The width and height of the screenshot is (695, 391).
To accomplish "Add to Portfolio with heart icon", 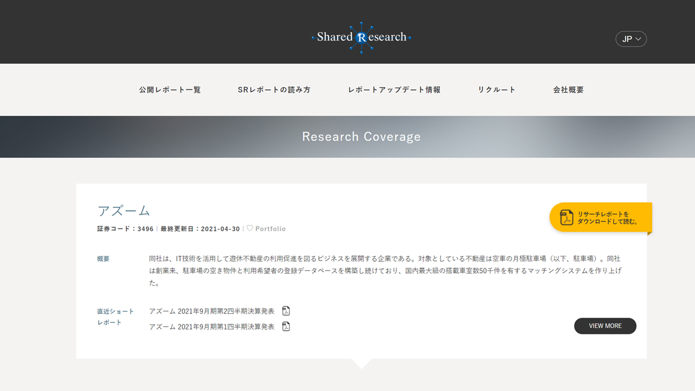I will point(266,229).
